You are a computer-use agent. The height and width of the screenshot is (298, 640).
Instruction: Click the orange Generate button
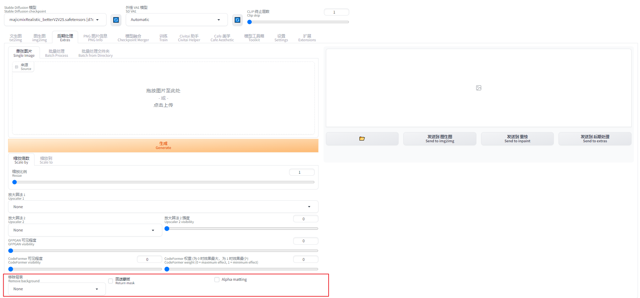point(163,146)
